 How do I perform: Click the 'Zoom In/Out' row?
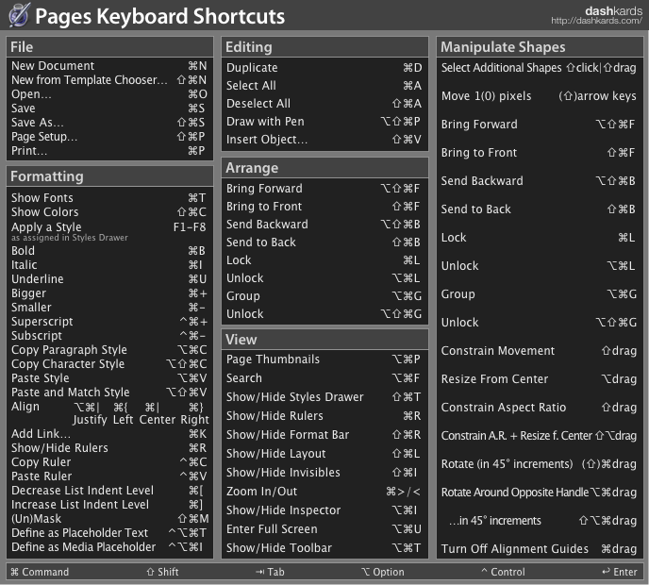pyautogui.click(x=324, y=492)
